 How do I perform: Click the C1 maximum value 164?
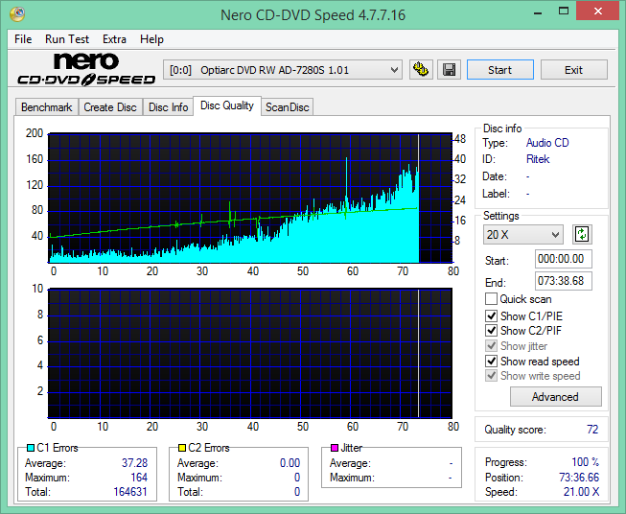click(x=139, y=478)
